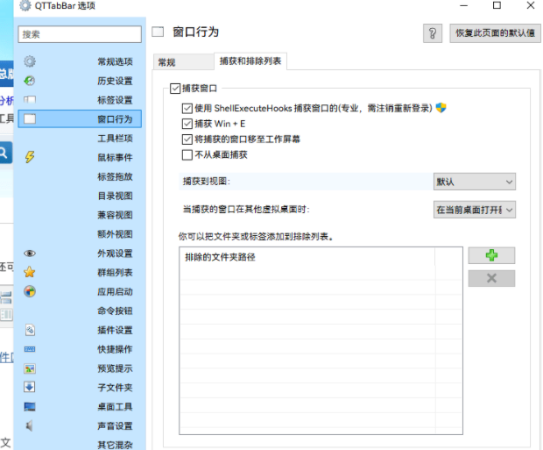Click the lightning bolt icon beside 鼠标事件
543x450 pixels.
click(x=30, y=157)
